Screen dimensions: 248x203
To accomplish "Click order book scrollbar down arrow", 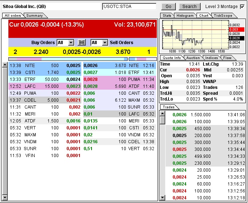I will (5, 198).
